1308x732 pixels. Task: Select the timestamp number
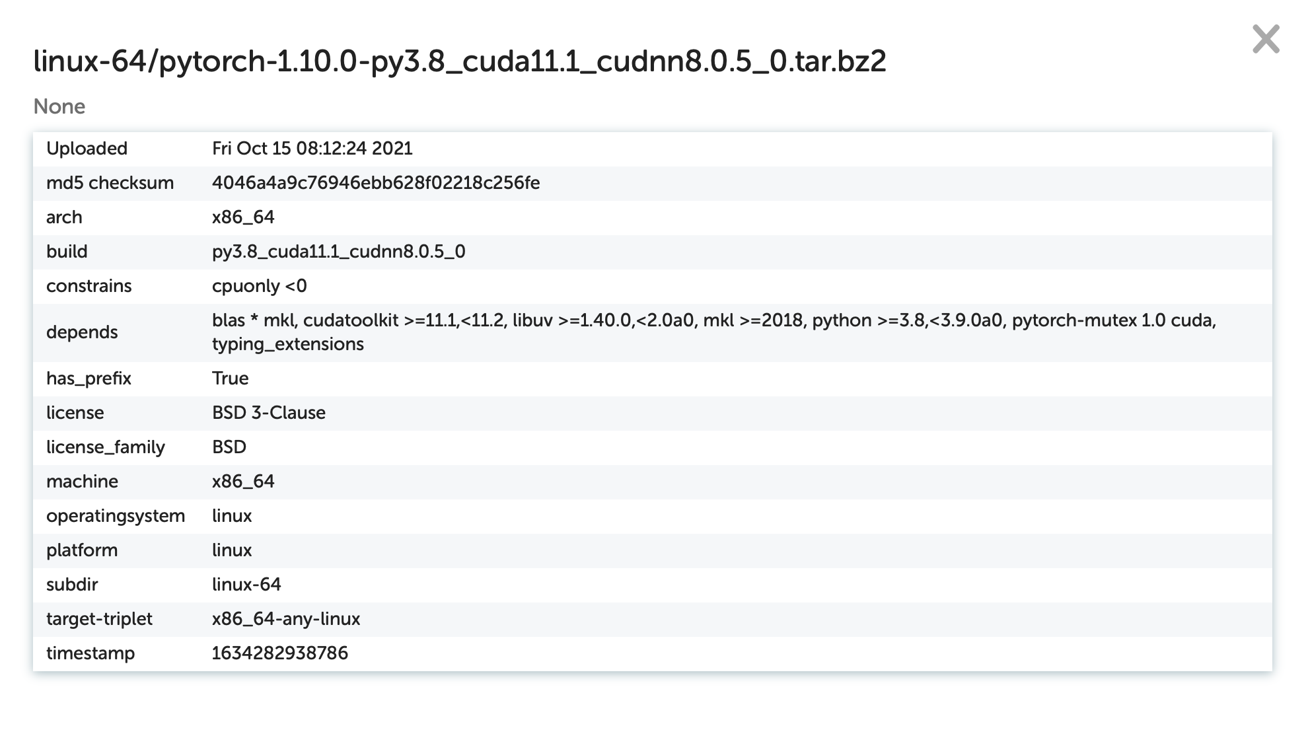280,653
